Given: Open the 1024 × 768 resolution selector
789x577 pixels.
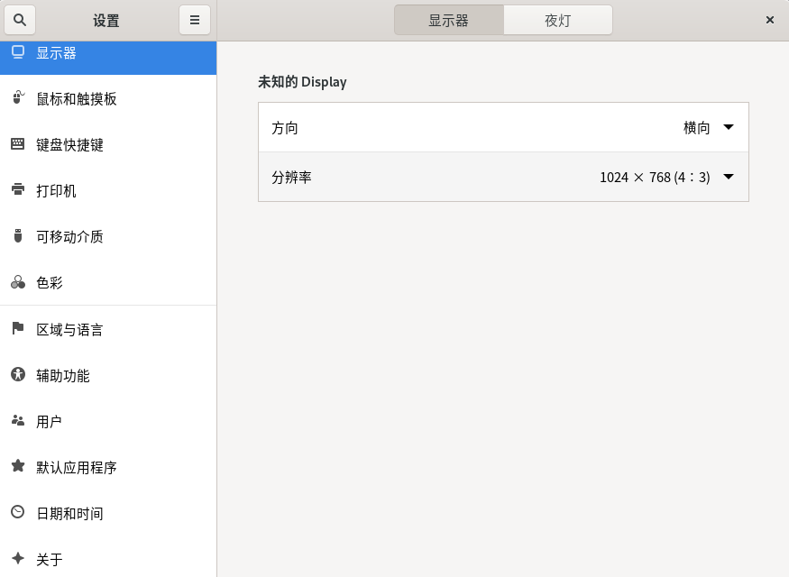Looking at the screenshot, I should 654,178.
